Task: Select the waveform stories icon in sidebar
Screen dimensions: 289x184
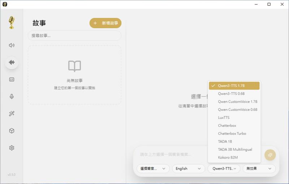Action: (x=12, y=62)
